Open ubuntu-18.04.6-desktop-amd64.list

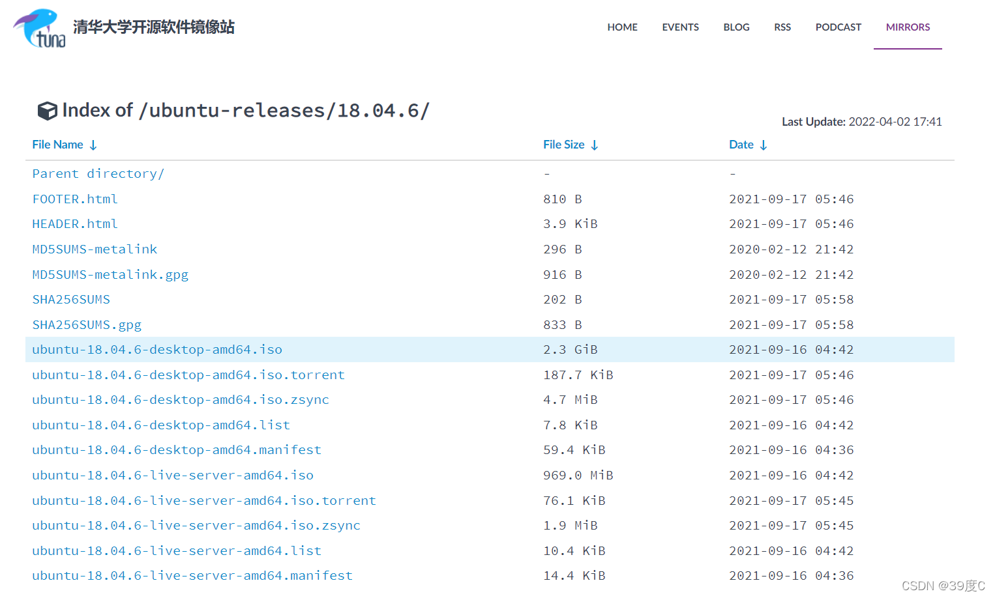pyautogui.click(x=161, y=425)
